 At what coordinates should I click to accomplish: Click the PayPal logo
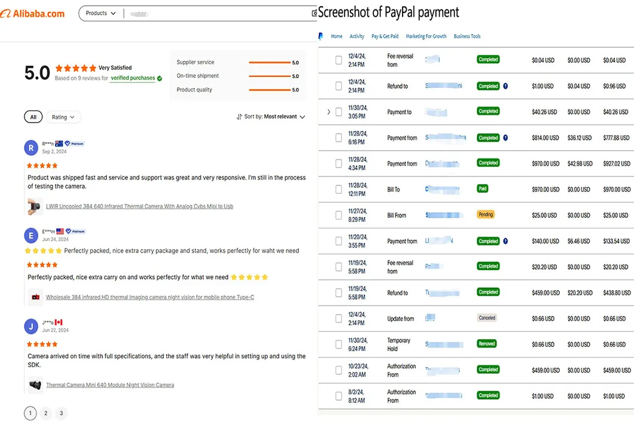[321, 36]
